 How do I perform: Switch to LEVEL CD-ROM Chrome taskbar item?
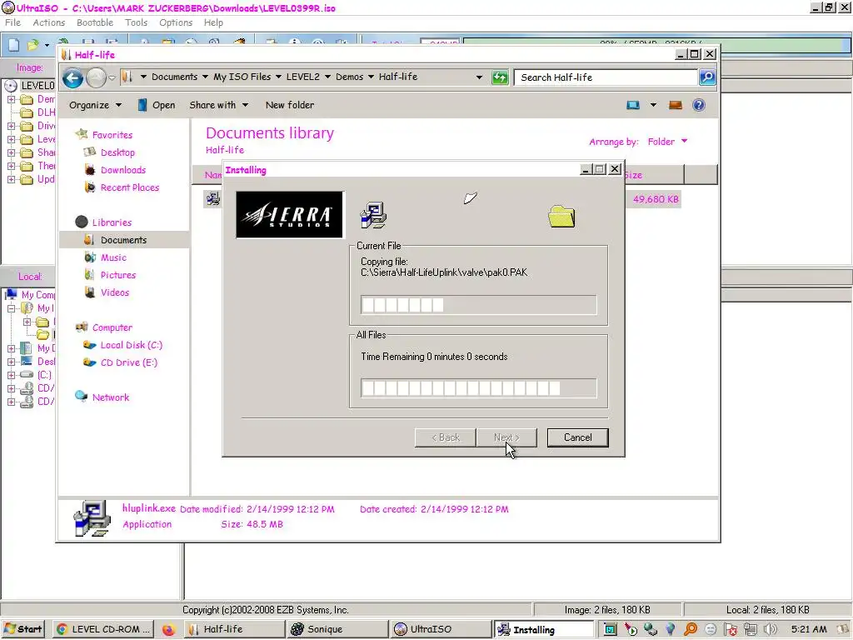coord(103,629)
